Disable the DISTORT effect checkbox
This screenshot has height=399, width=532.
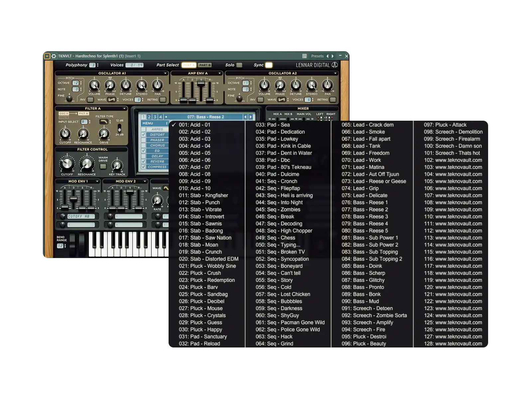point(144,135)
